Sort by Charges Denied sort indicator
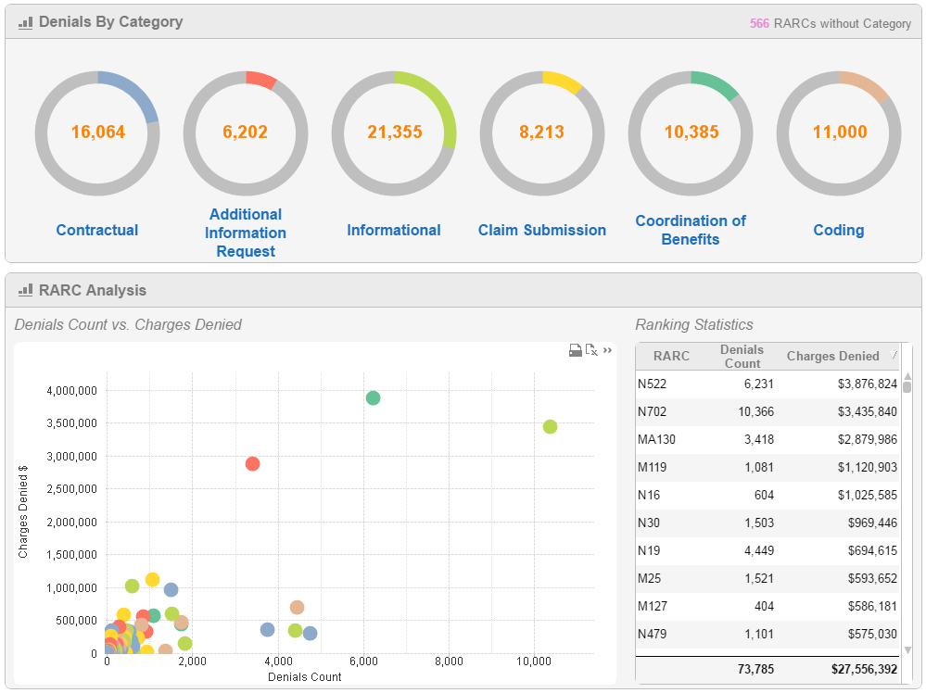 pyautogui.click(x=894, y=356)
